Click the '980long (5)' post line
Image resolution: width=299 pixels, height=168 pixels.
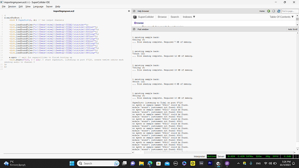coord(139,96)
